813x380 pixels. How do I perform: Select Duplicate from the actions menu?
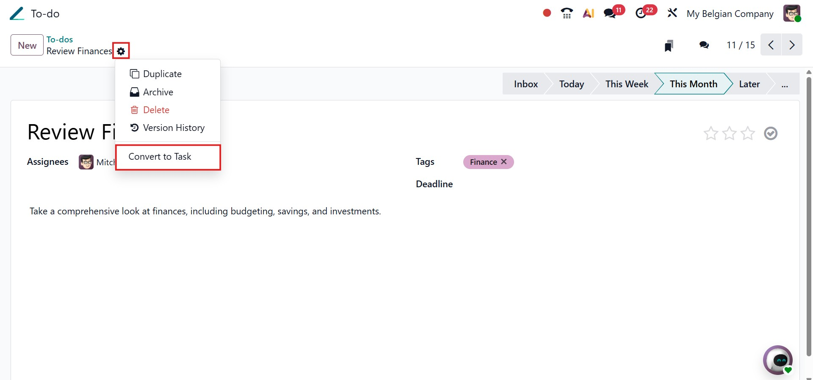[168, 74]
